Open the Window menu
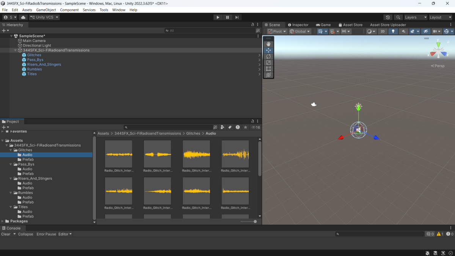 tap(119, 10)
